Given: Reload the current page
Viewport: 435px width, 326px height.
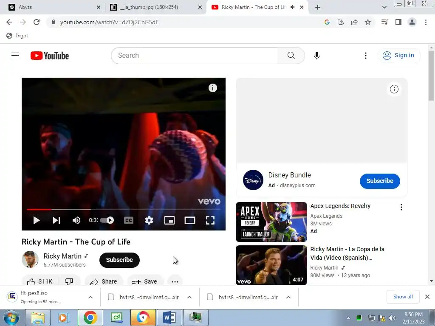Looking at the screenshot, I should click(37, 22).
